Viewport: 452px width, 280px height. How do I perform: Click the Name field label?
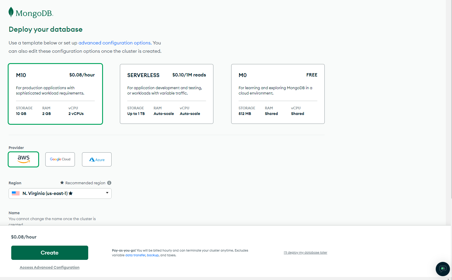(x=14, y=213)
